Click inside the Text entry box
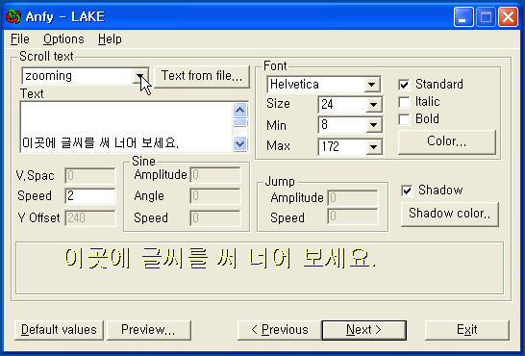 (126, 127)
